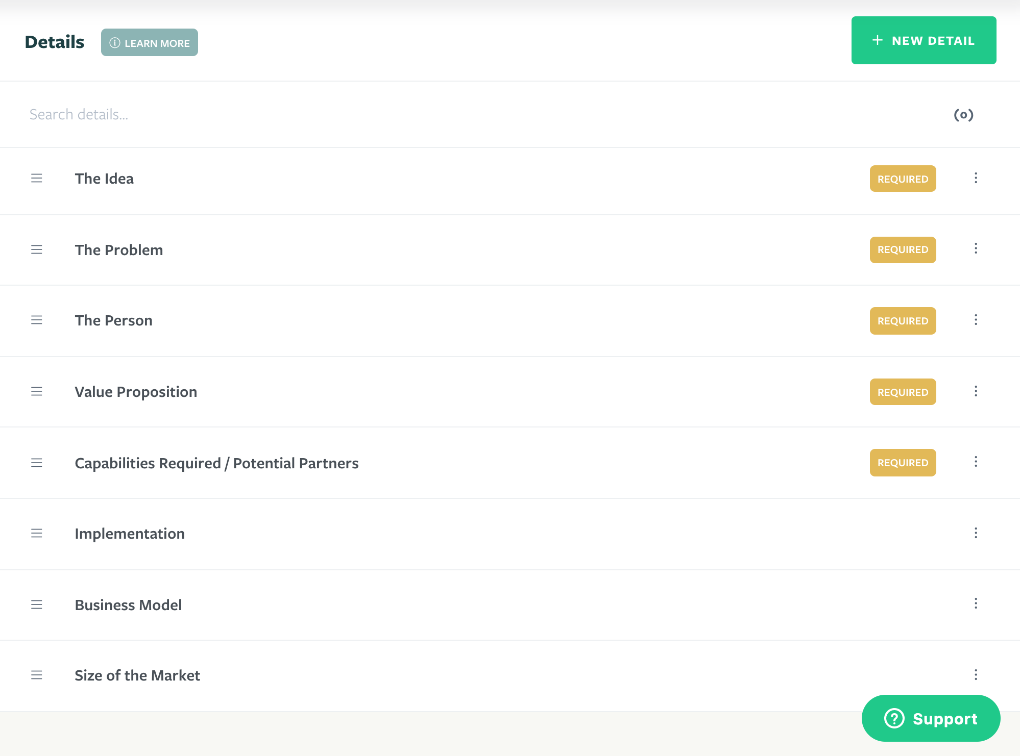Image resolution: width=1020 pixels, height=756 pixels.
Task: Grab the drag handle for The Problem
Action: coord(36,249)
